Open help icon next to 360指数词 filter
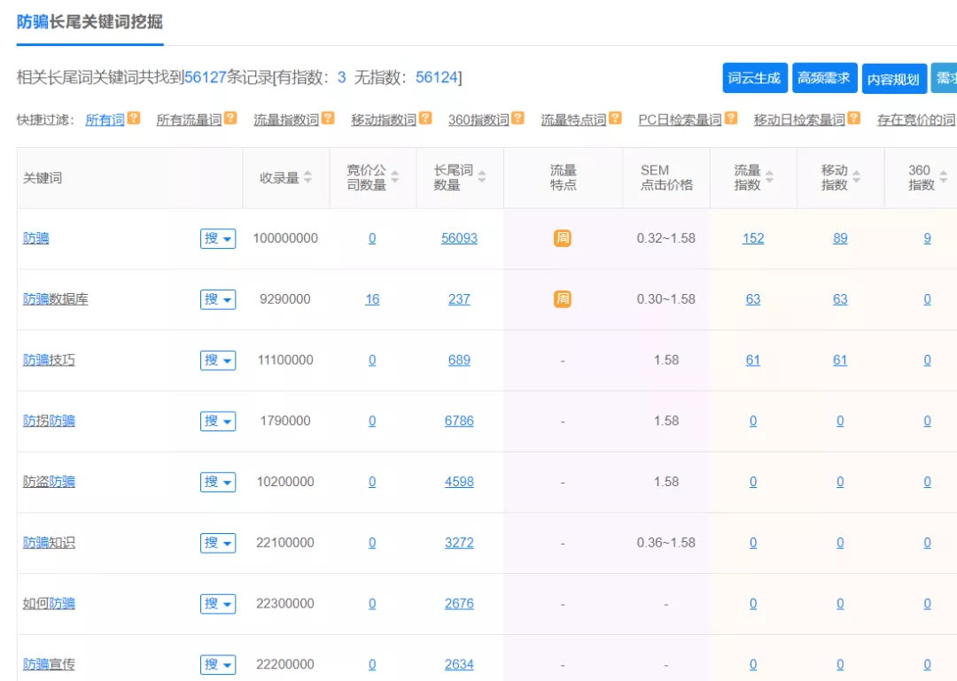The width and height of the screenshot is (957, 681). [517, 119]
